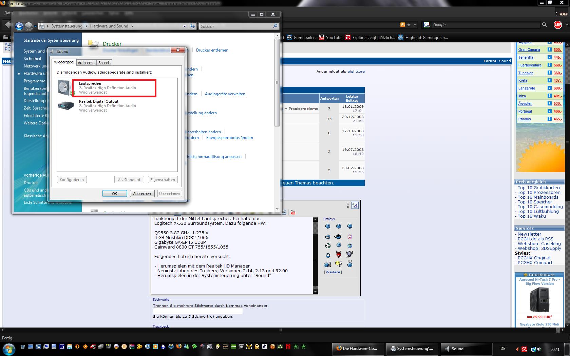Click the Startseite der Systemsteuerung link
The image size is (570, 356).
tap(51, 40)
